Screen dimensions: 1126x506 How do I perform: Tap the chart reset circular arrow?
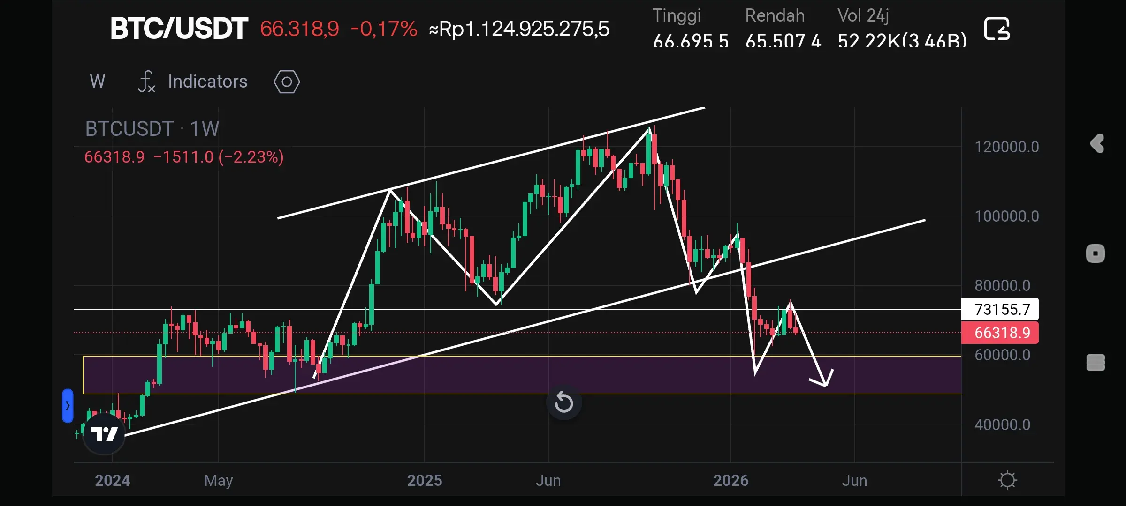(563, 402)
